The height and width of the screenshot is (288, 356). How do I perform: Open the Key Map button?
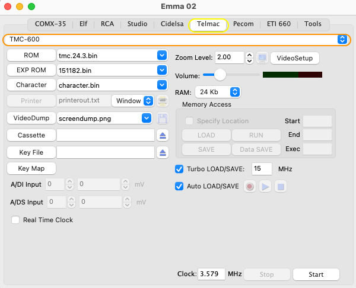pos(31,168)
